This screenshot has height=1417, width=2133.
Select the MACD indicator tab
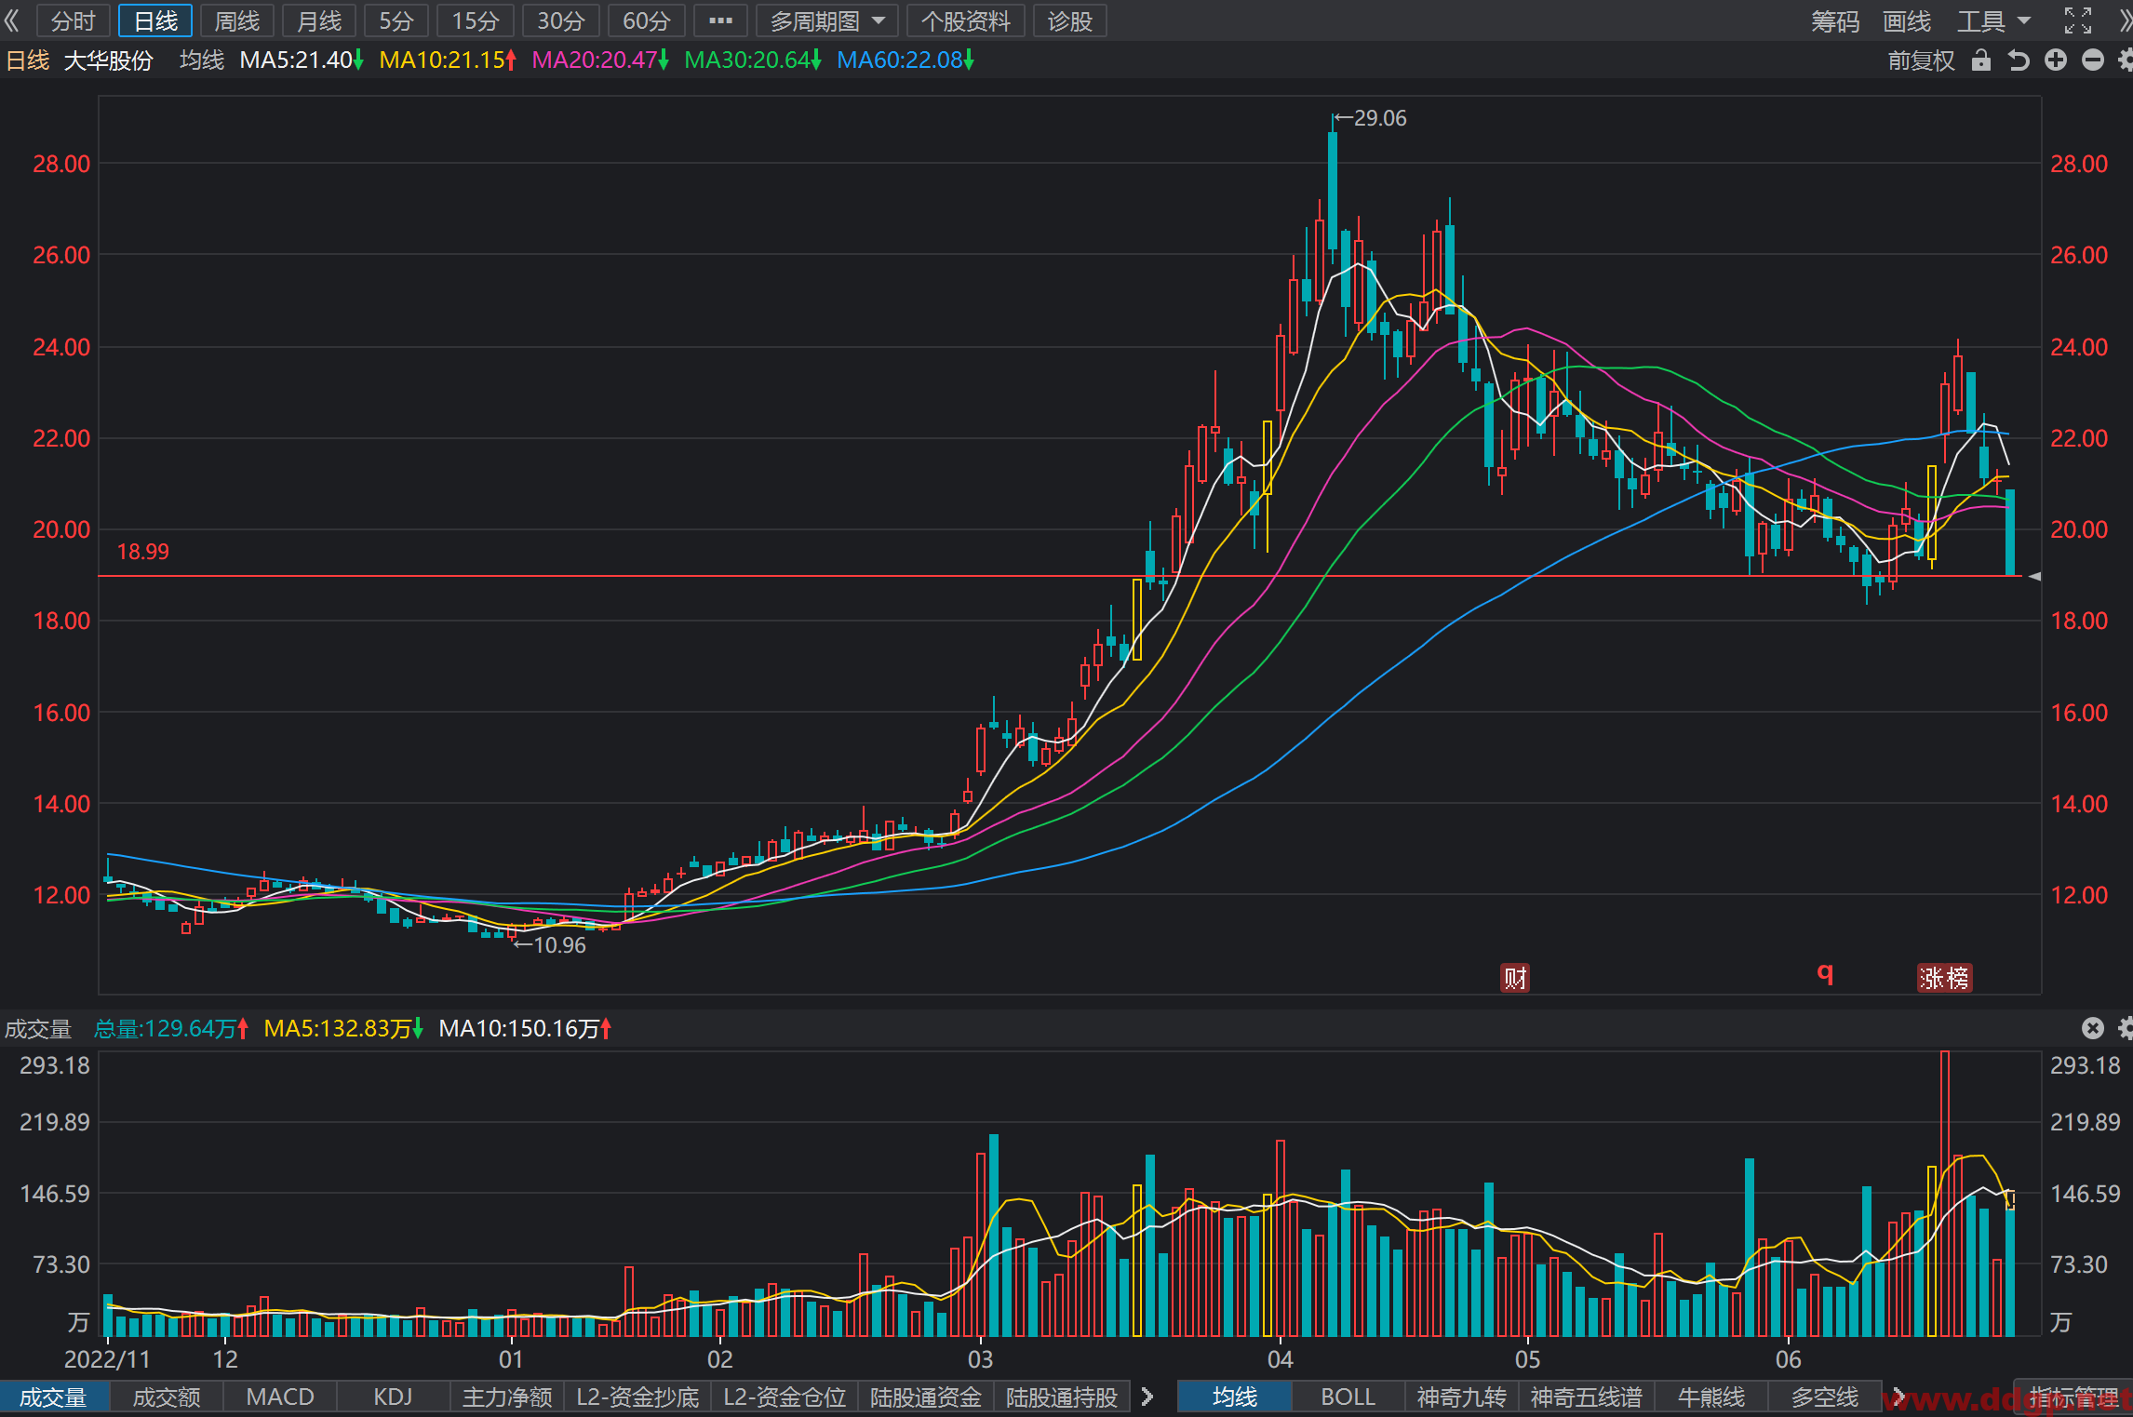280,1397
